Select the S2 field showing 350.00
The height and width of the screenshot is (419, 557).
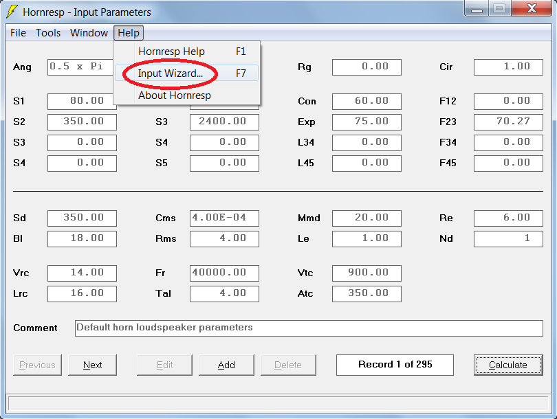(x=82, y=122)
